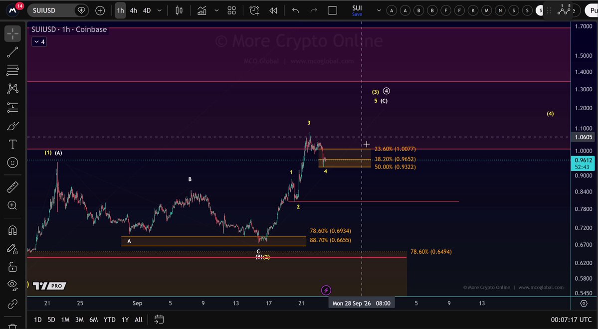Viewport: 598px width, 329px height.
Task: Select the pattern drawing tool
Action: tap(12, 89)
